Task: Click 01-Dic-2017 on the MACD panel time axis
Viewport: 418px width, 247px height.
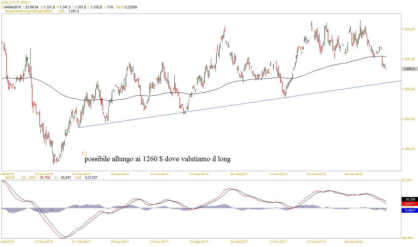Action: [x=278, y=241]
